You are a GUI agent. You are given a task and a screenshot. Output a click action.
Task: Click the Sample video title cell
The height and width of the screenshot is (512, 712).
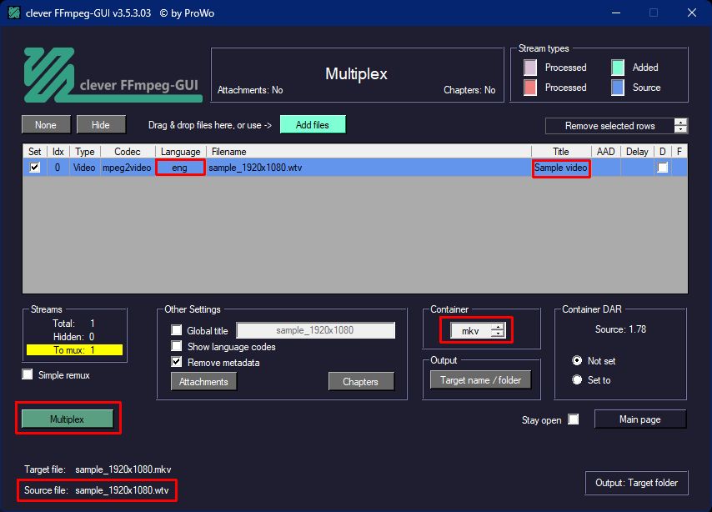(561, 168)
